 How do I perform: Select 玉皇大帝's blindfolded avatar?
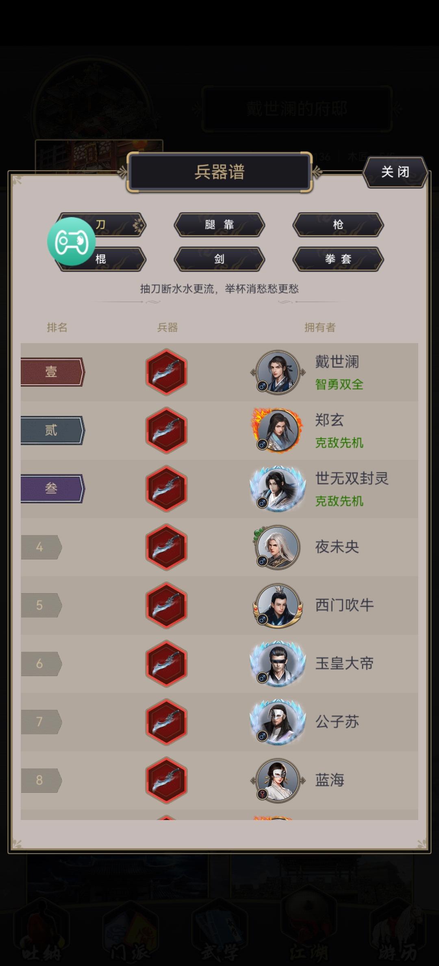pos(278,664)
